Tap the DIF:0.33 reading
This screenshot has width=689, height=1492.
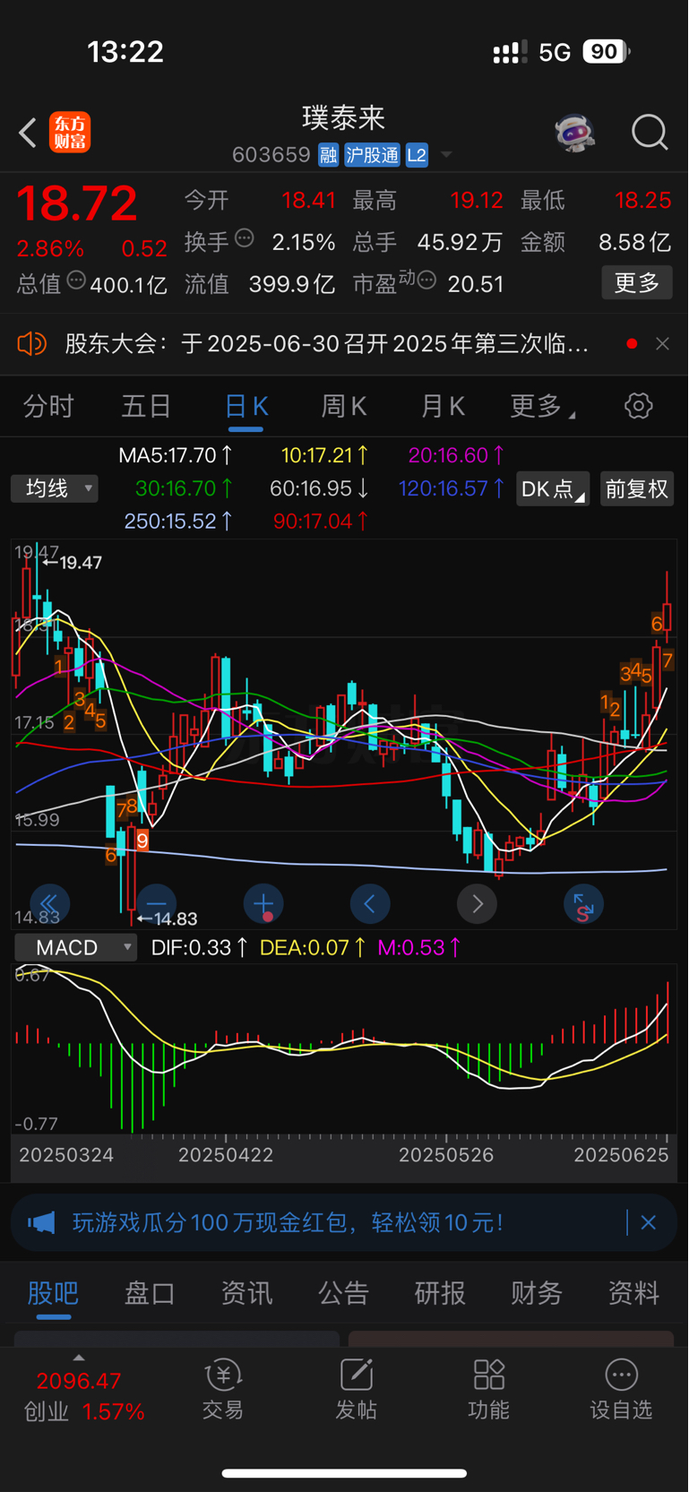[x=200, y=947]
